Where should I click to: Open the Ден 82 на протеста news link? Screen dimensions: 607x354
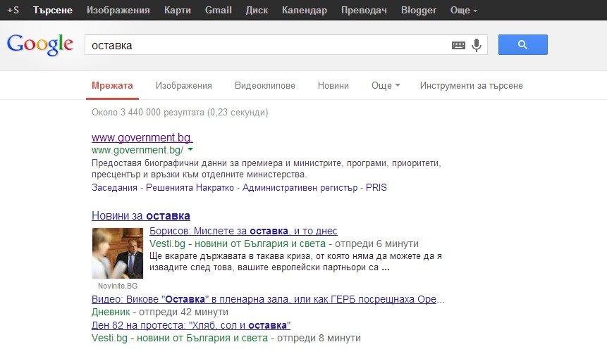click(x=191, y=325)
